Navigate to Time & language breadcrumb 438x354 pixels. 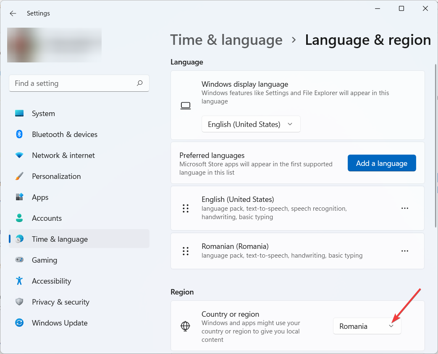point(226,40)
